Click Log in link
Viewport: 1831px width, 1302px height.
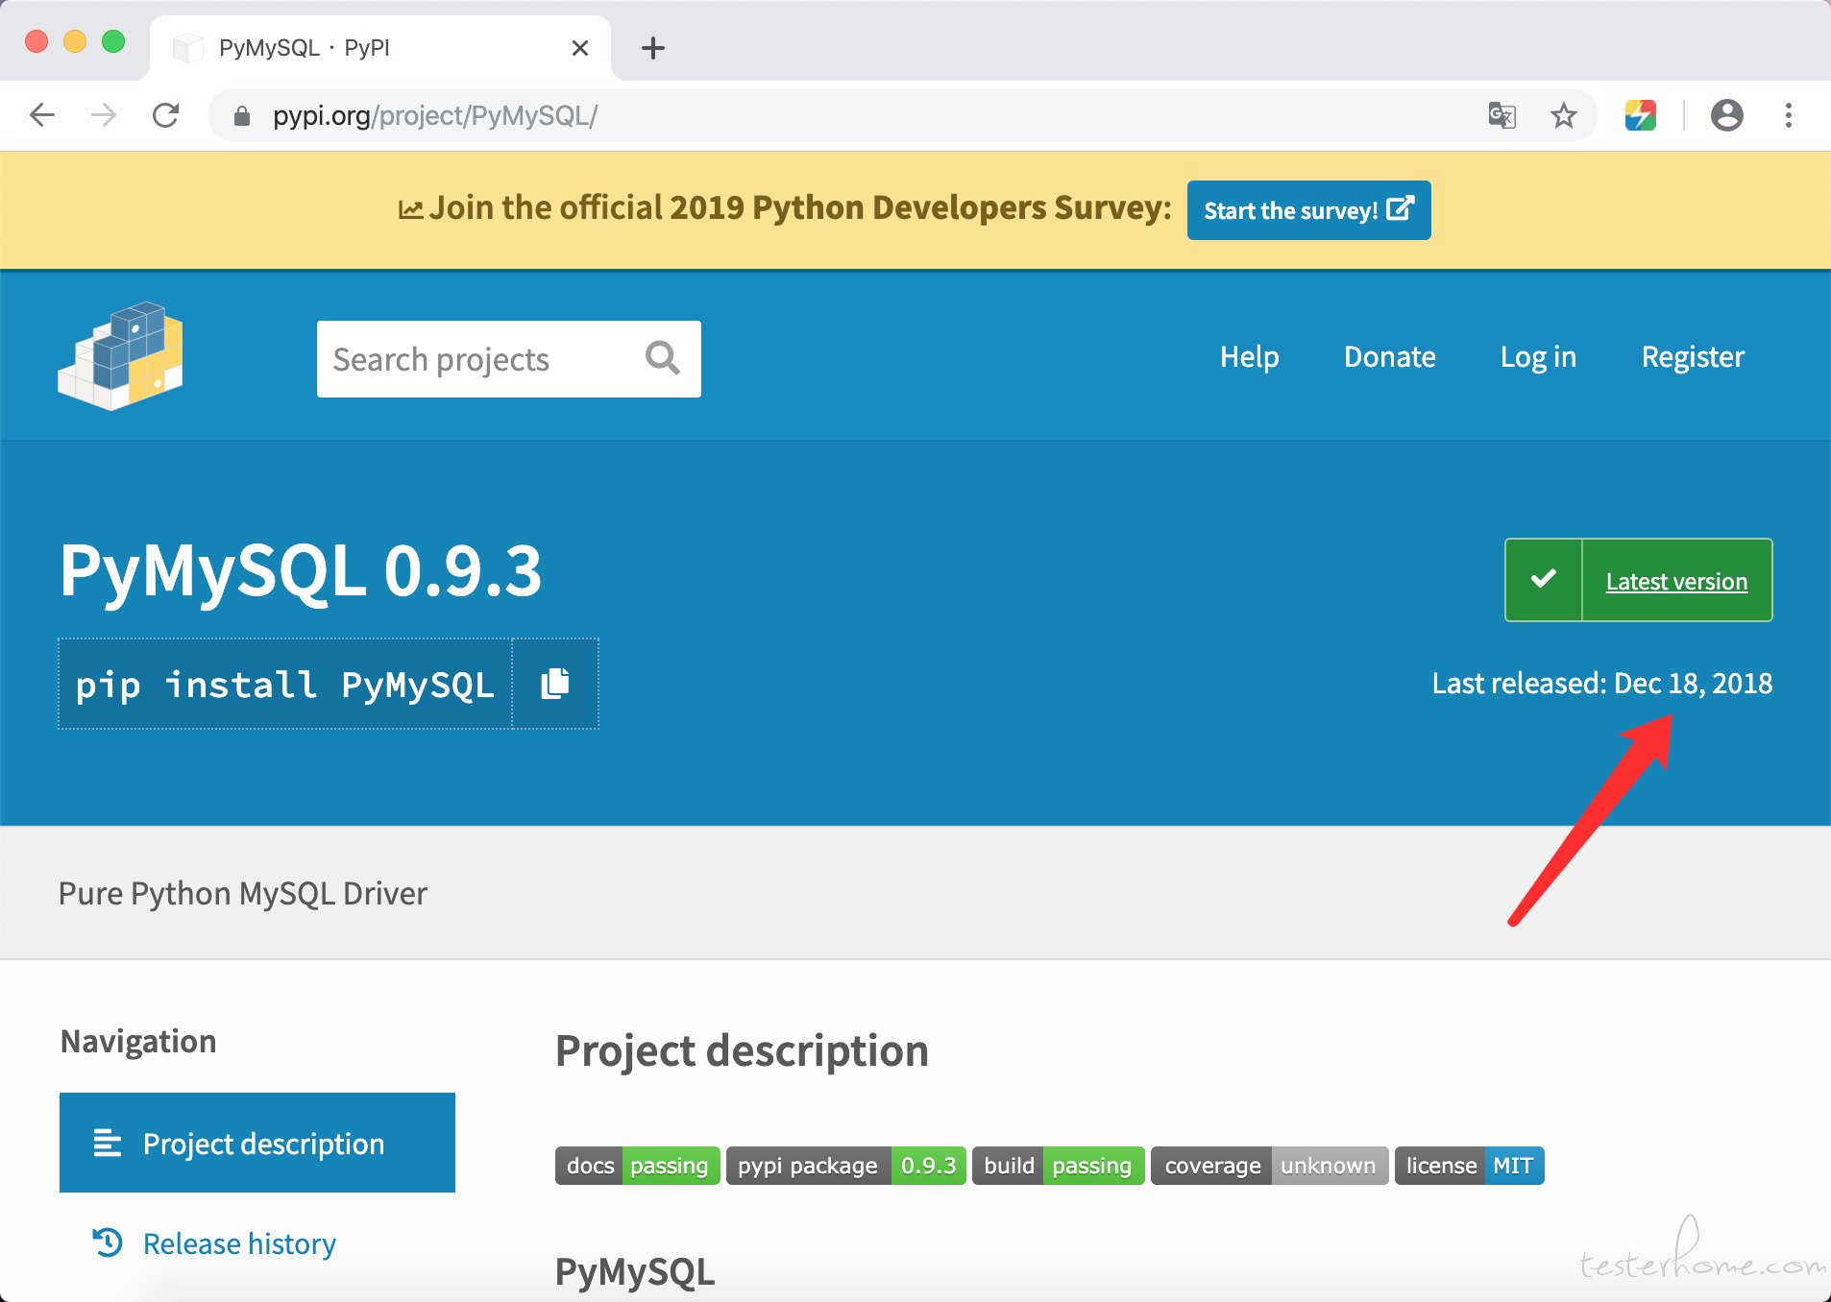click(1538, 357)
